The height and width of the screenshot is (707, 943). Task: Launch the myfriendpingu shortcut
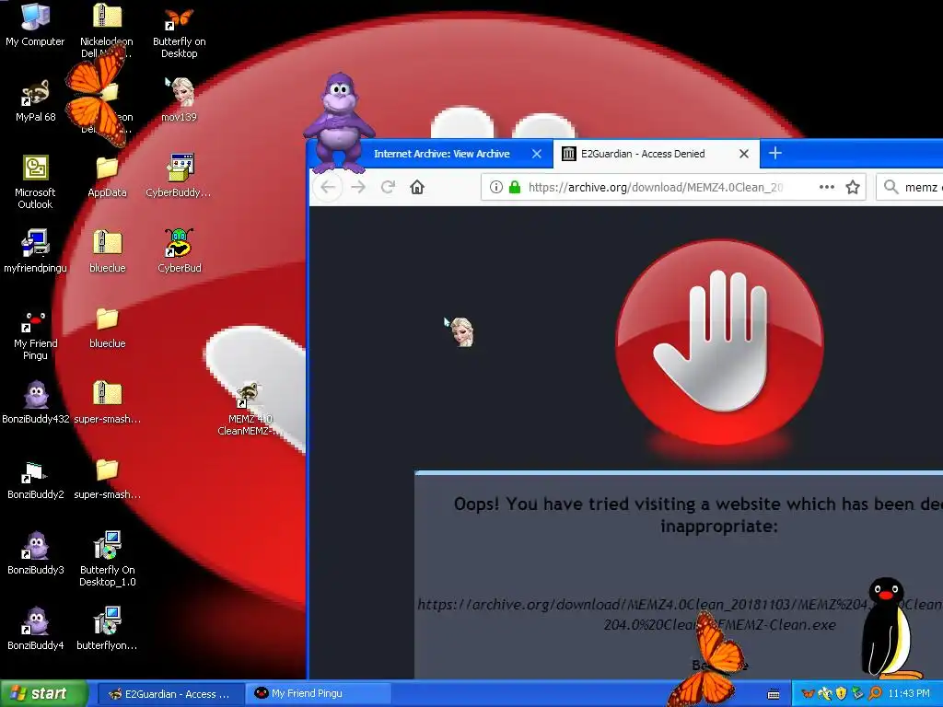tap(35, 251)
